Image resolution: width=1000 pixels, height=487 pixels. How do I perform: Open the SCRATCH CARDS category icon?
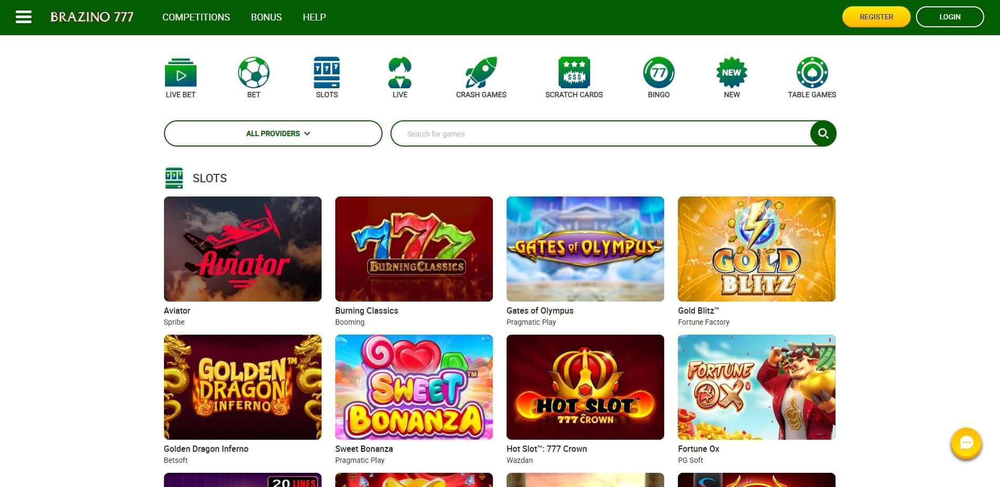pyautogui.click(x=574, y=74)
